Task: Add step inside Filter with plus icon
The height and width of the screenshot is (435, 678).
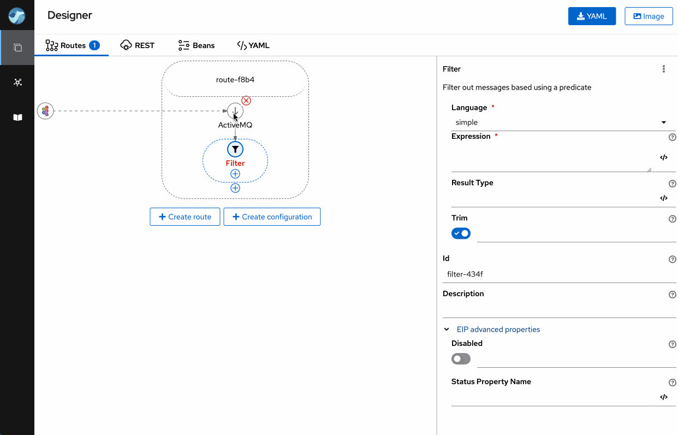Action: click(235, 174)
